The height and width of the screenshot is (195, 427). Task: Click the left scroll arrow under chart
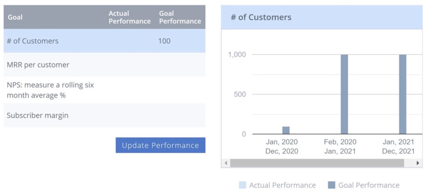[x=226, y=163]
